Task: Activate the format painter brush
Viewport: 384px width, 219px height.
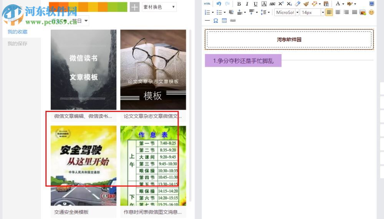Action: coord(306,4)
